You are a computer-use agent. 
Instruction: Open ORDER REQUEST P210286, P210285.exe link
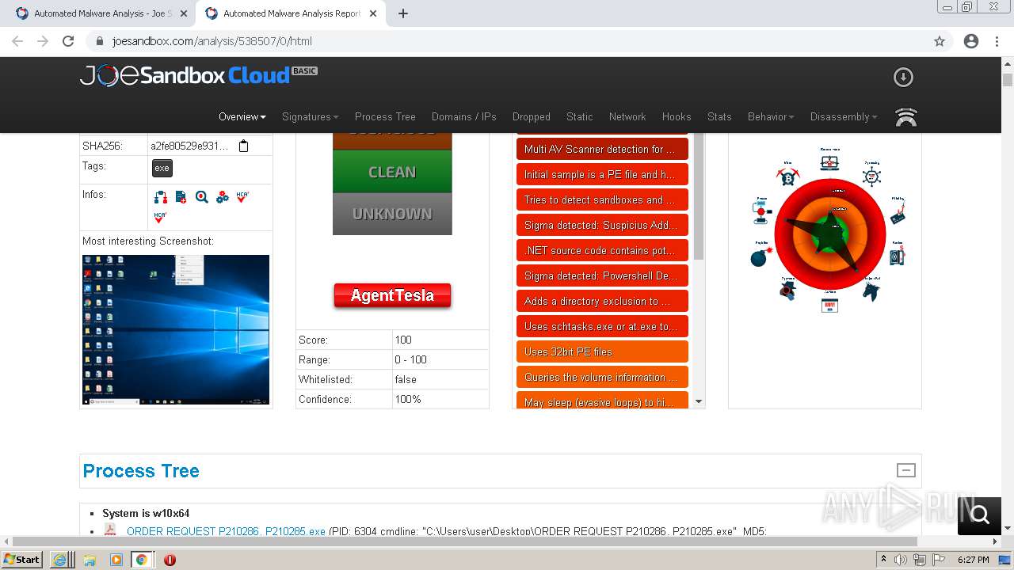point(226,531)
